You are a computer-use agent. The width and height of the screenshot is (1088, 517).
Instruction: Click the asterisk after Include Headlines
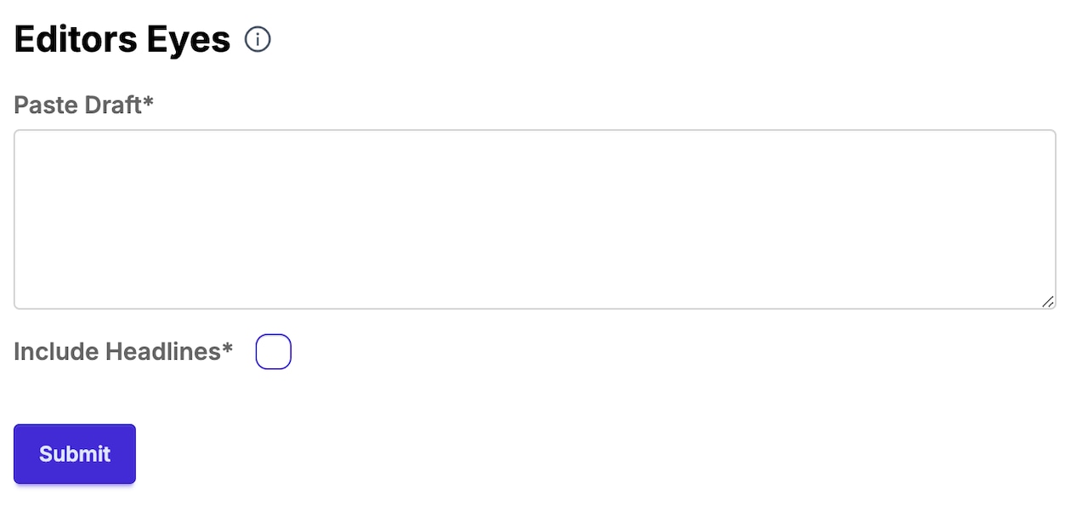[x=228, y=349]
